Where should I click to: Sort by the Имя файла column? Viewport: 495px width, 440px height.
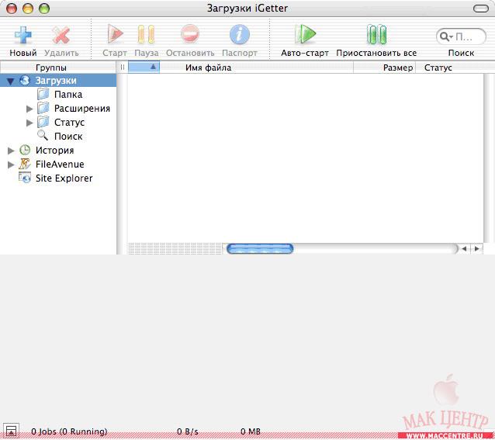[x=256, y=68]
